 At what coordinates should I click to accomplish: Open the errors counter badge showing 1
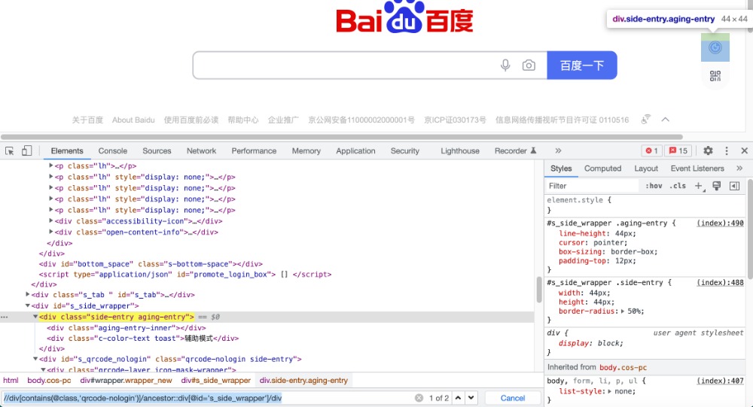(651, 150)
